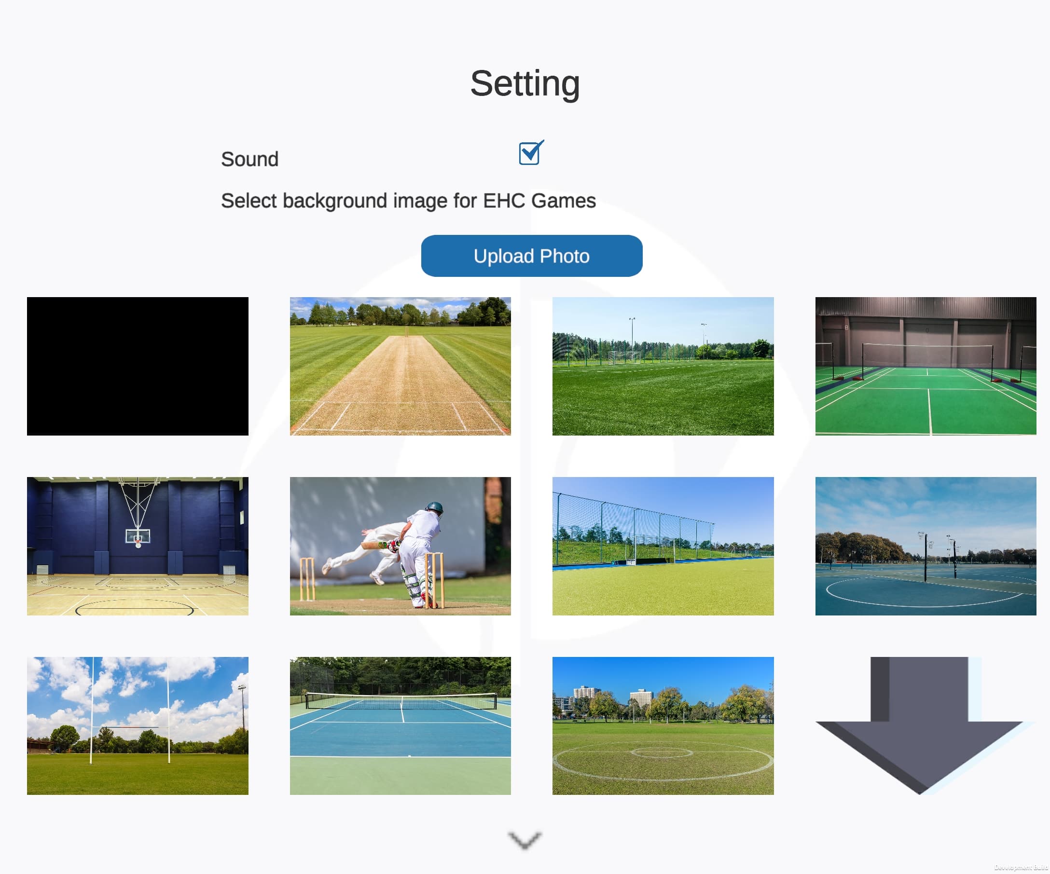
Task: Choose the cricket batsman photo background
Action: [x=401, y=546]
